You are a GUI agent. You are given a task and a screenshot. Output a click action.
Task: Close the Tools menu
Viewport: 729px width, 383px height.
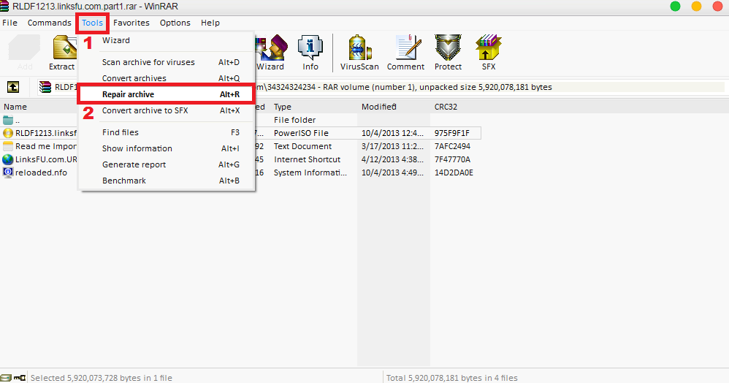[92, 23]
